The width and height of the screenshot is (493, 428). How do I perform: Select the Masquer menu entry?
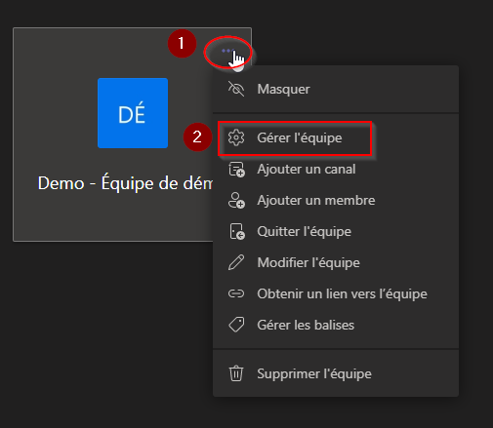336,89
